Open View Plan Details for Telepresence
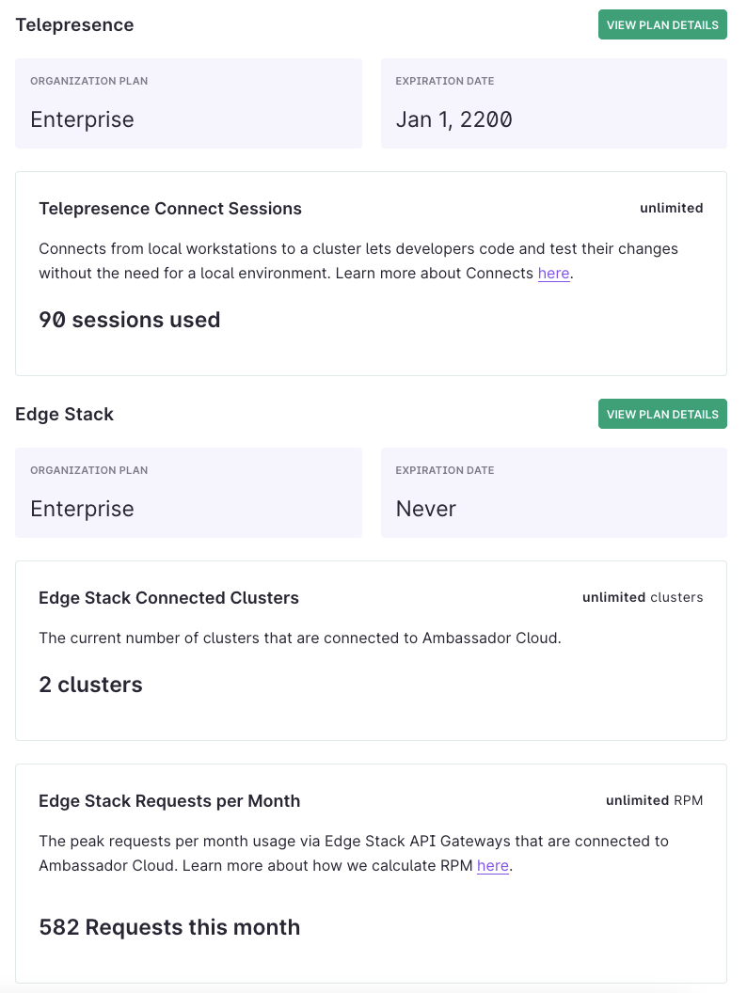This screenshot has width=747, height=993. 662,24
